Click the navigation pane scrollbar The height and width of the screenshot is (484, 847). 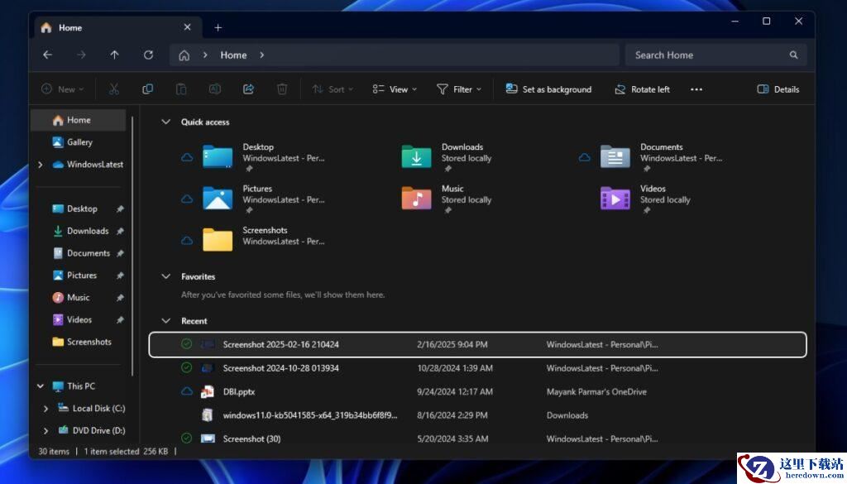pos(132,246)
